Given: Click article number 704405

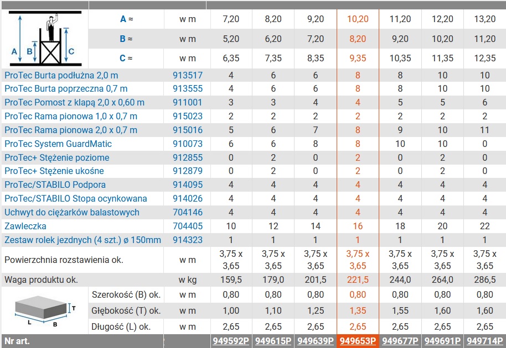Looking at the screenshot, I should (188, 226).
